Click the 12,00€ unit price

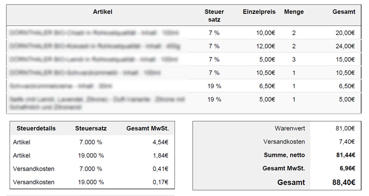pos(266,46)
